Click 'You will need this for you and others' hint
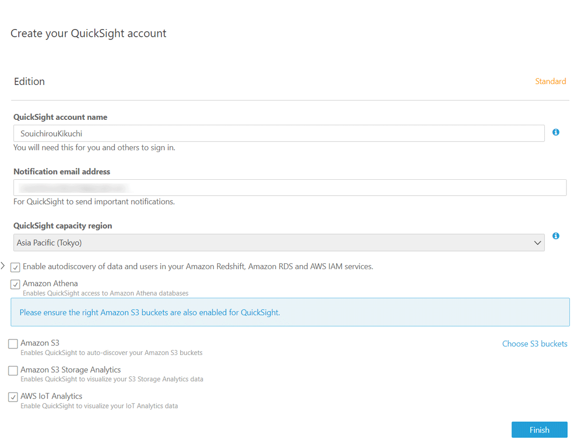 pyautogui.click(x=94, y=148)
